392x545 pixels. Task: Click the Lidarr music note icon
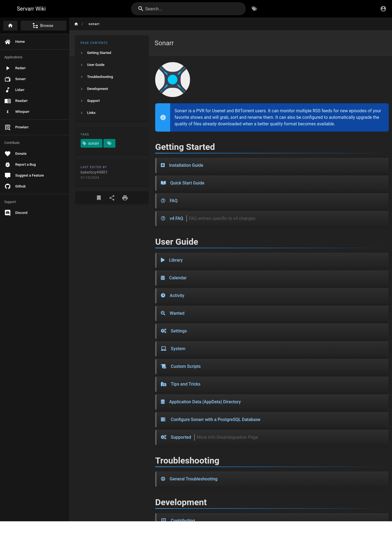[8, 90]
